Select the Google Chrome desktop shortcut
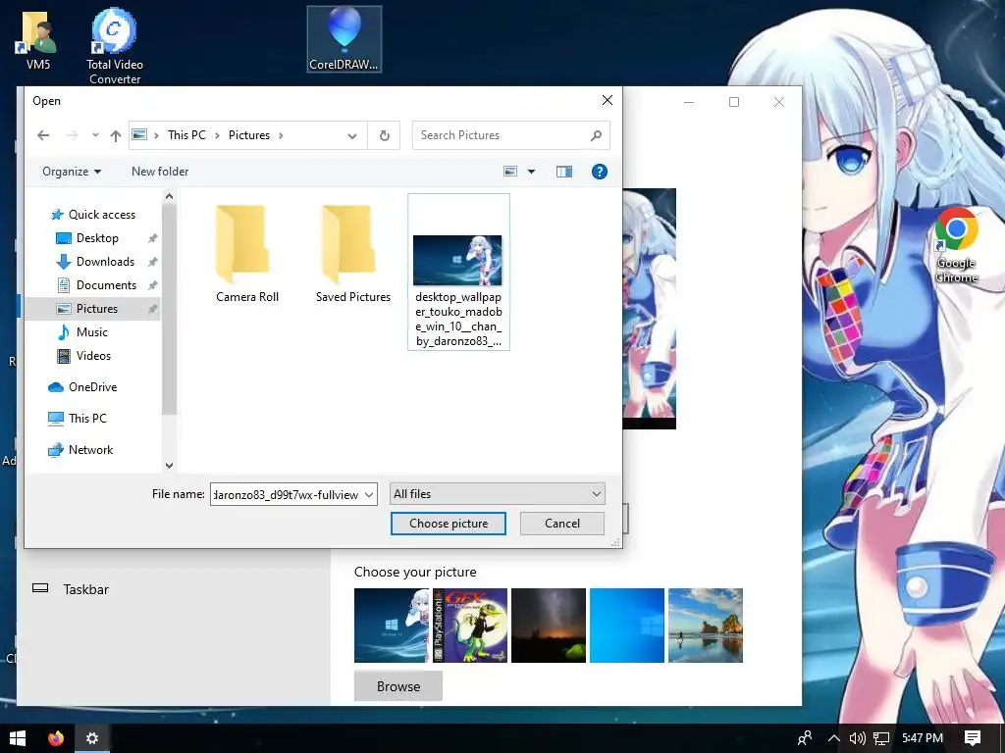 (x=956, y=245)
